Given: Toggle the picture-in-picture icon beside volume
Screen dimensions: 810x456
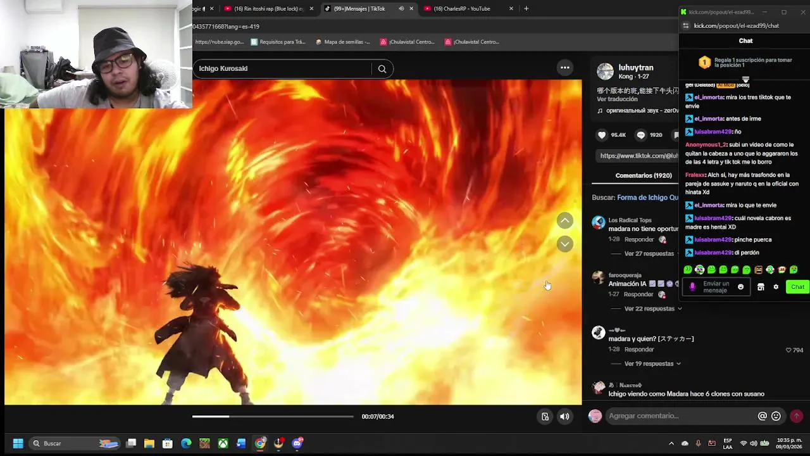Looking at the screenshot, I should pos(545,417).
